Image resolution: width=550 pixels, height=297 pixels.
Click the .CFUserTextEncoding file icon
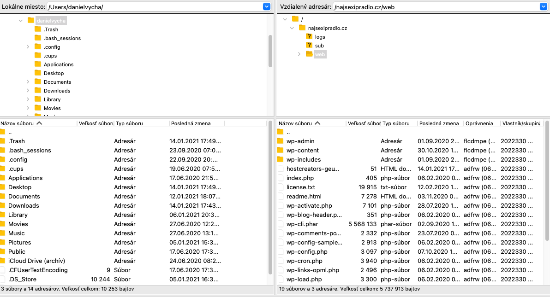[x=2, y=270]
